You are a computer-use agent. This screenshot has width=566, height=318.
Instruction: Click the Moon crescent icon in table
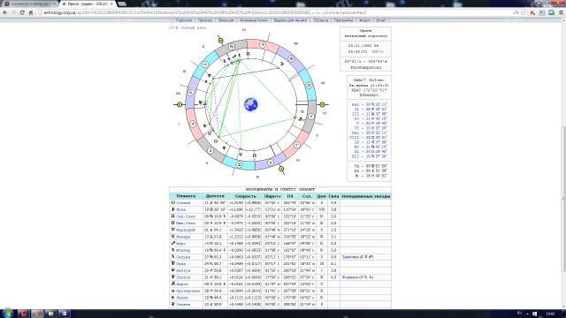pos(172,210)
